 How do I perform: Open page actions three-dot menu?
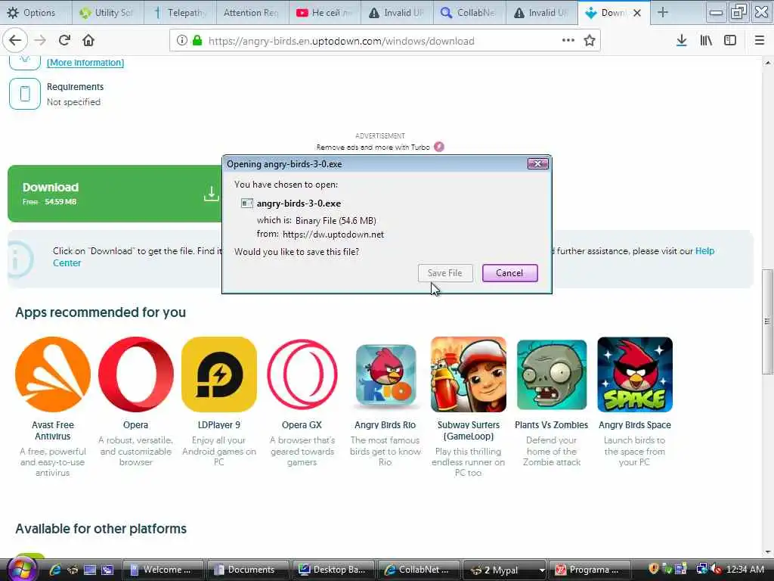point(568,41)
